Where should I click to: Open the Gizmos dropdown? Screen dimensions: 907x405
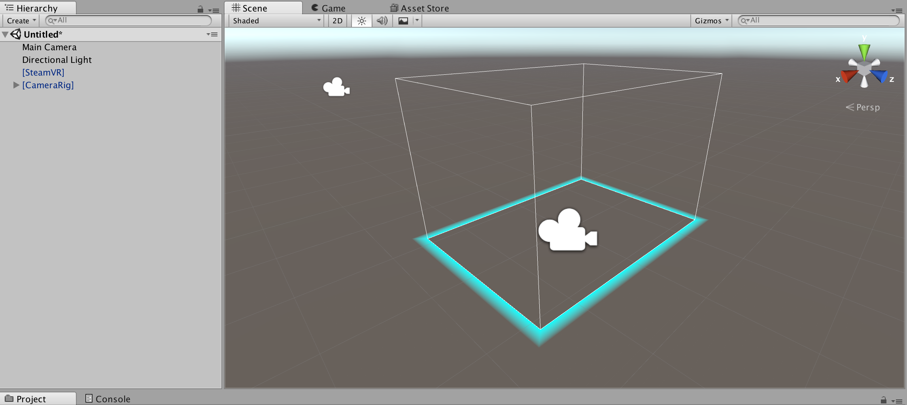711,21
